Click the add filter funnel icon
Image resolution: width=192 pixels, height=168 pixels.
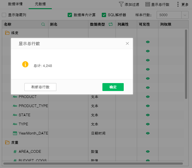[121, 4]
